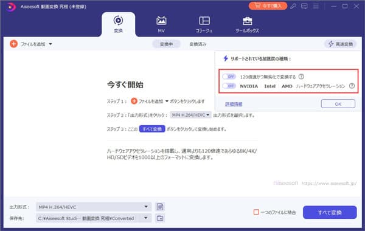
Task: Toggle 120倍速かつ無劣化で変換する switch
Action: 229,77
